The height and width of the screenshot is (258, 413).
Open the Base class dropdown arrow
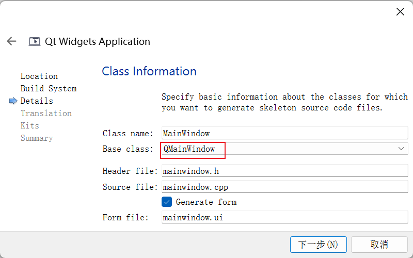coord(401,149)
